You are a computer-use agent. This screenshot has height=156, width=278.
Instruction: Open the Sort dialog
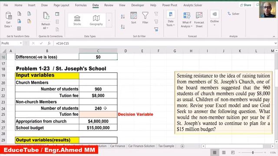tap(133, 18)
